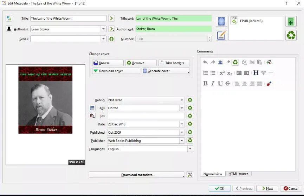The image size is (304, 196).
Task: Clear the Date field
Action: pos(190,124)
